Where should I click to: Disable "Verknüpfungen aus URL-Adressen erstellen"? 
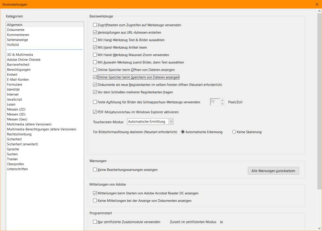click(x=94, y=32)
